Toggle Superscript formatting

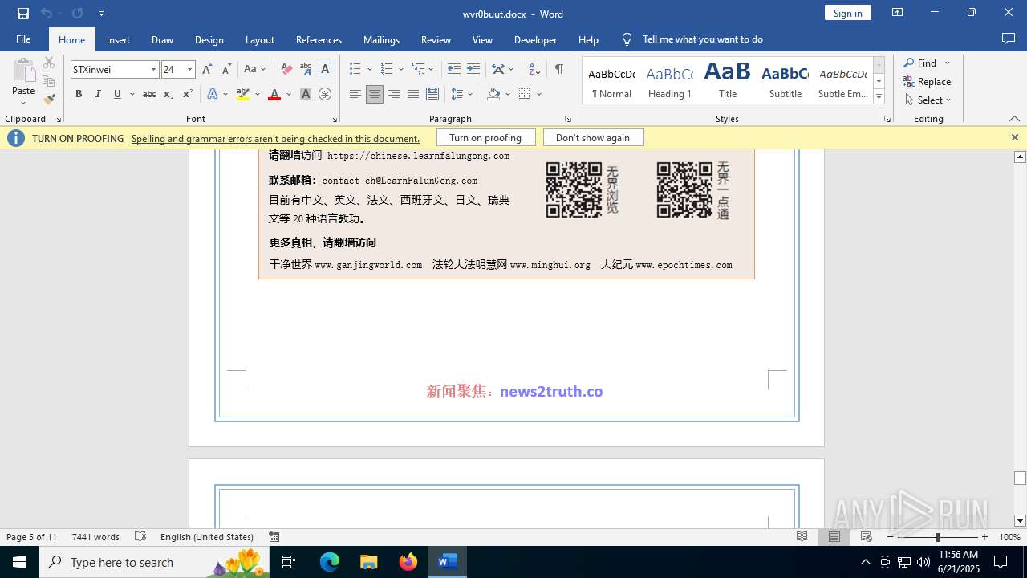click(x=188, y=94)
